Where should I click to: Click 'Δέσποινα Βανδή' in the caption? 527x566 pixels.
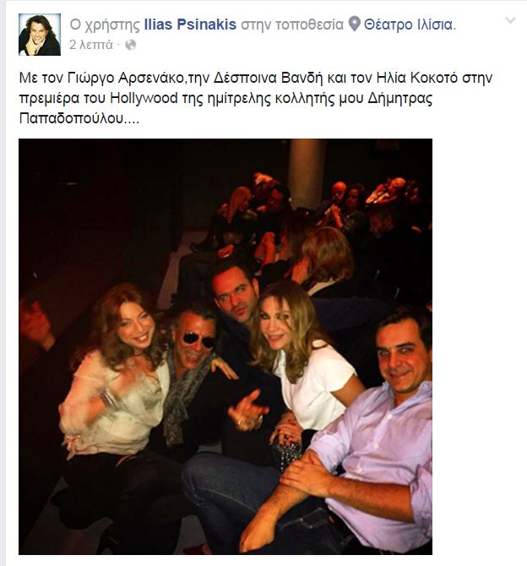click(268, 78)
